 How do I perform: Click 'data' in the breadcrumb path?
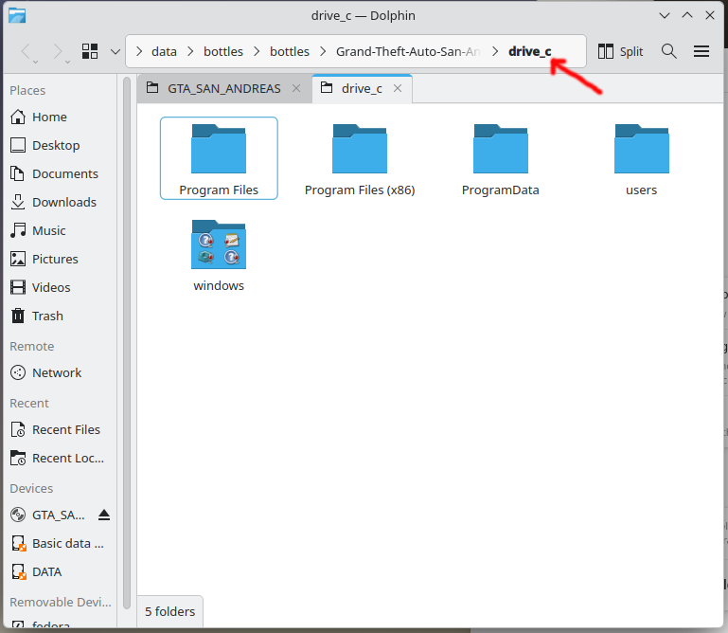164,51
